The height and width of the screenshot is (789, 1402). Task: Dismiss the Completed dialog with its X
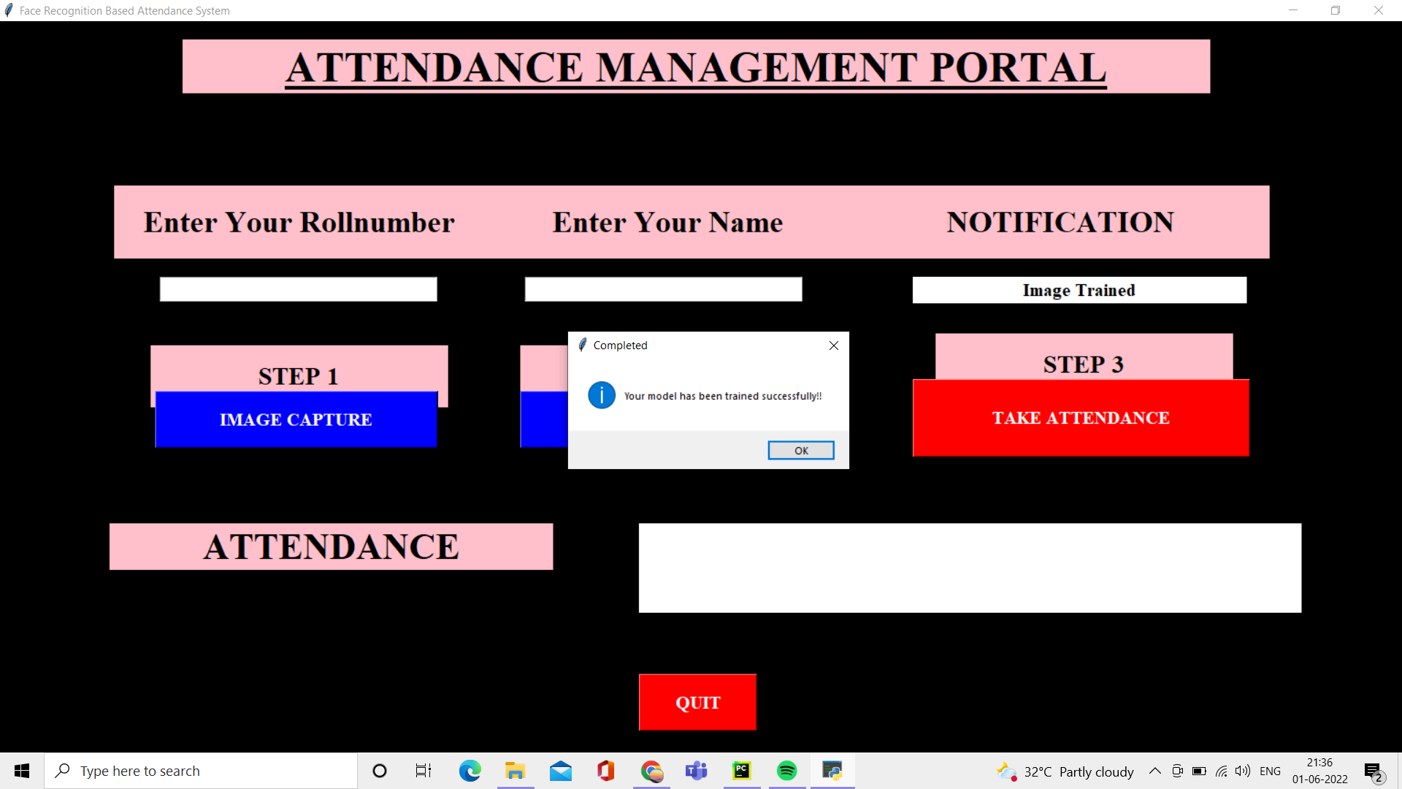[x=833, y=345]
